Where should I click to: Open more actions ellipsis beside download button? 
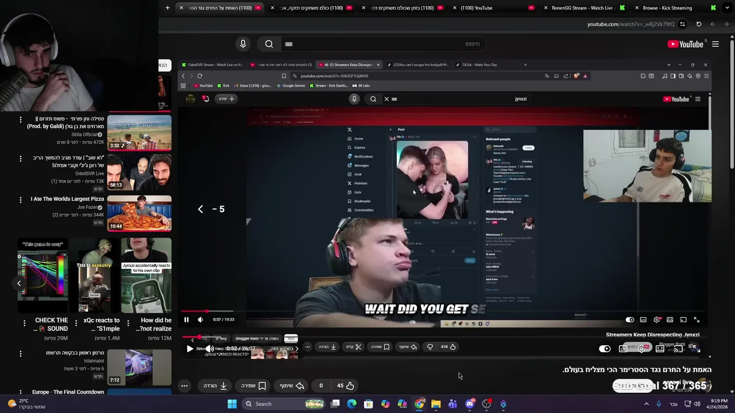(184, 385)
